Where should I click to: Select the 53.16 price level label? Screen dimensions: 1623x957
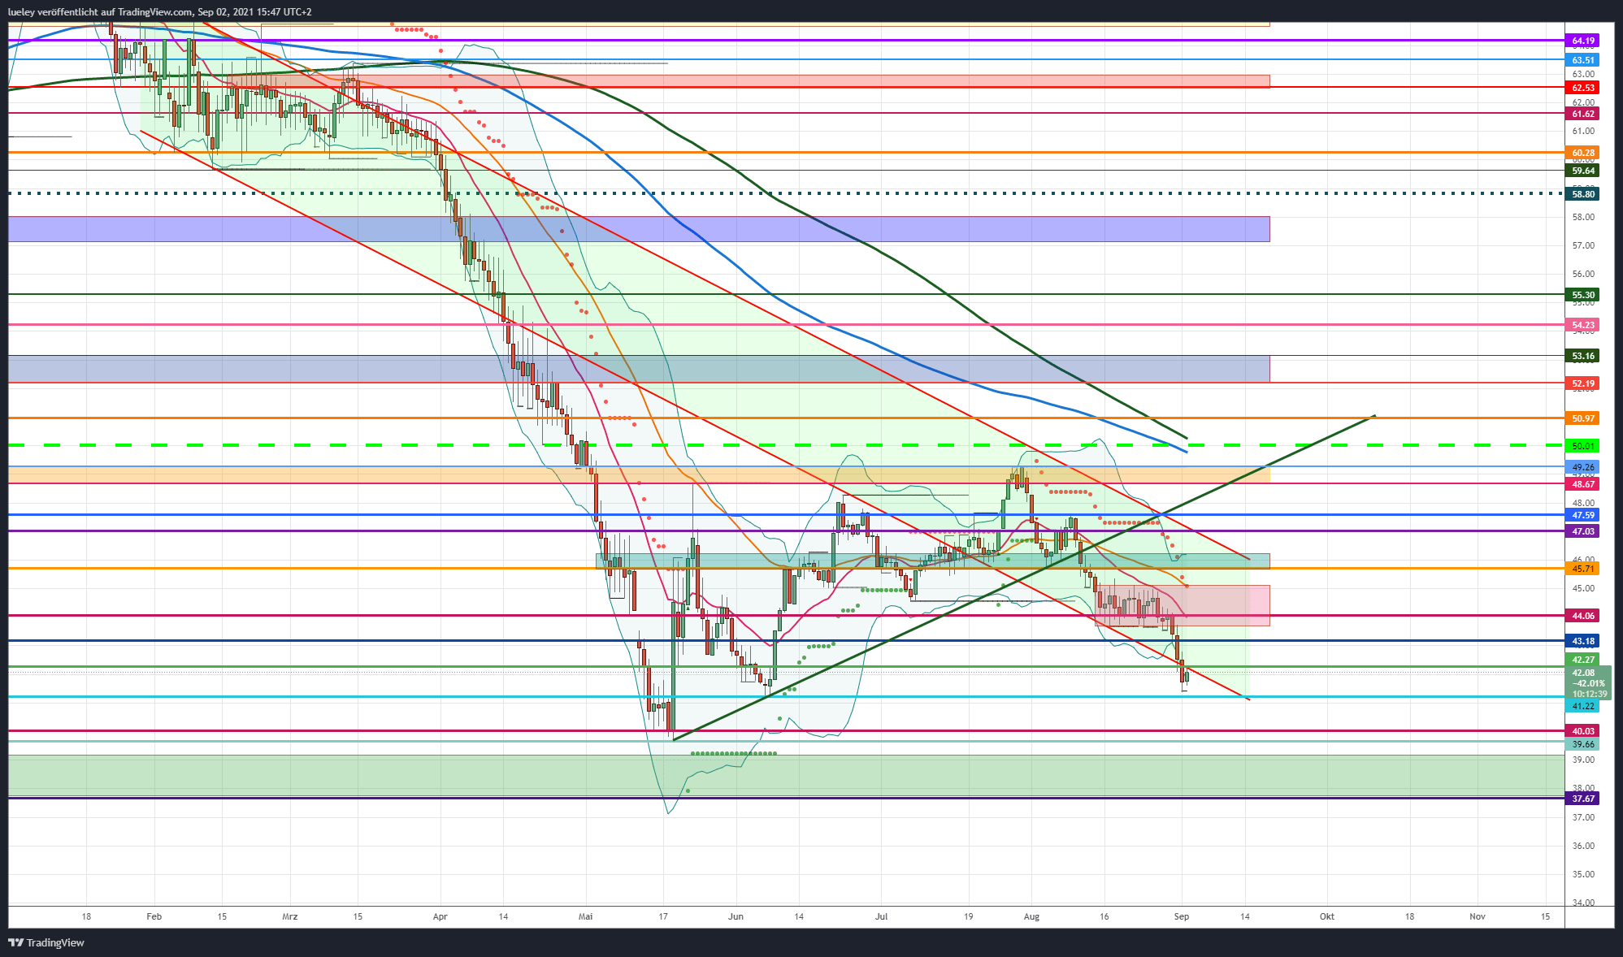(1582, 356)
